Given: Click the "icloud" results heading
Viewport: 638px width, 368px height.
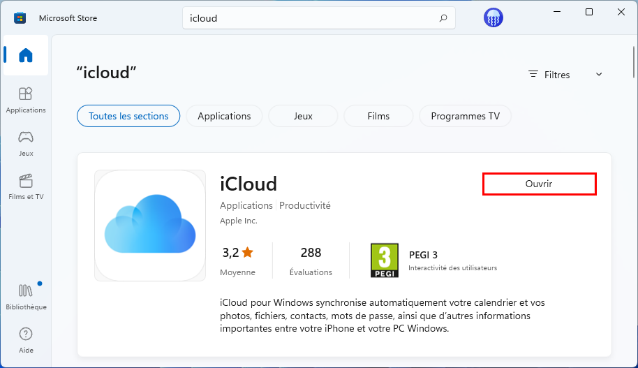Looking at the screenshot, I should coord(106,73).
